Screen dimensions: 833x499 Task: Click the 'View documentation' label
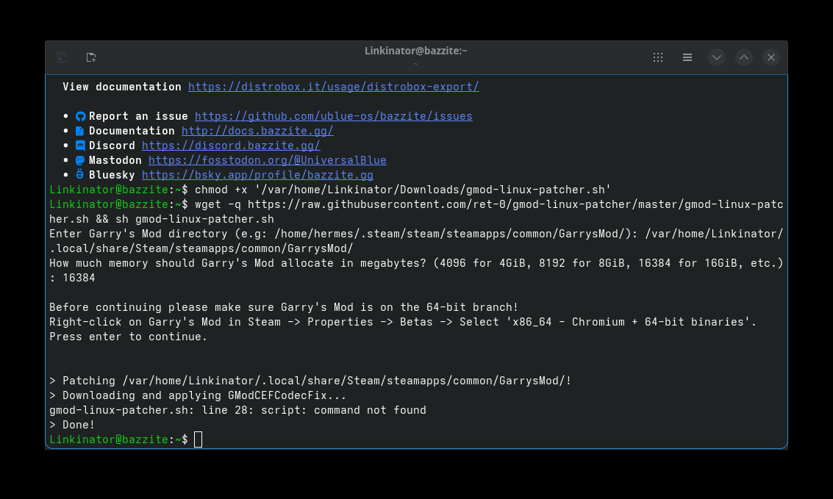pyautogui.click(x=121, y=87)
